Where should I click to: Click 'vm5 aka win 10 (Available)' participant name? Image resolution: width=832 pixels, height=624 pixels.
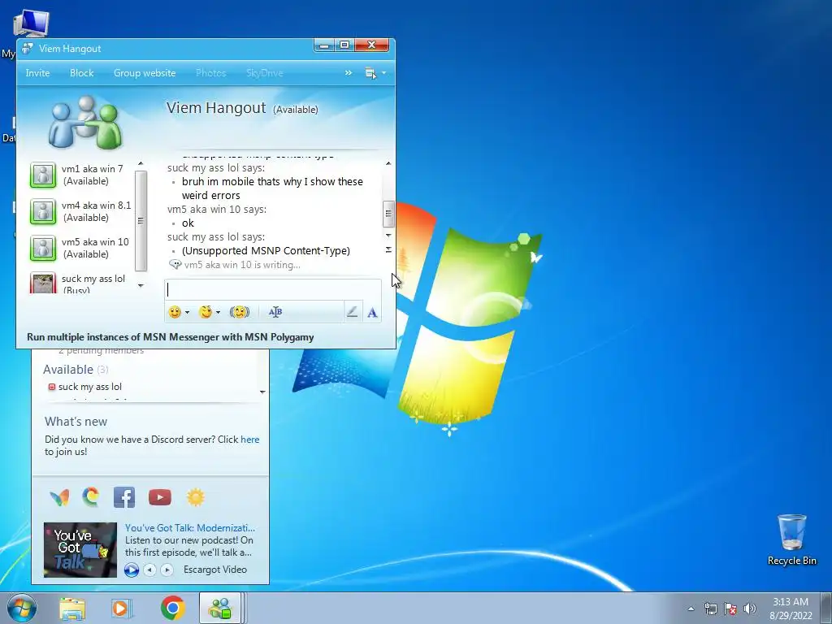pos(95,248)
